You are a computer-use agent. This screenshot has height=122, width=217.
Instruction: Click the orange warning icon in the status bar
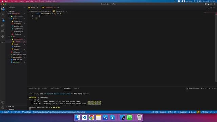pyautogui.click(x=198, y=112)
